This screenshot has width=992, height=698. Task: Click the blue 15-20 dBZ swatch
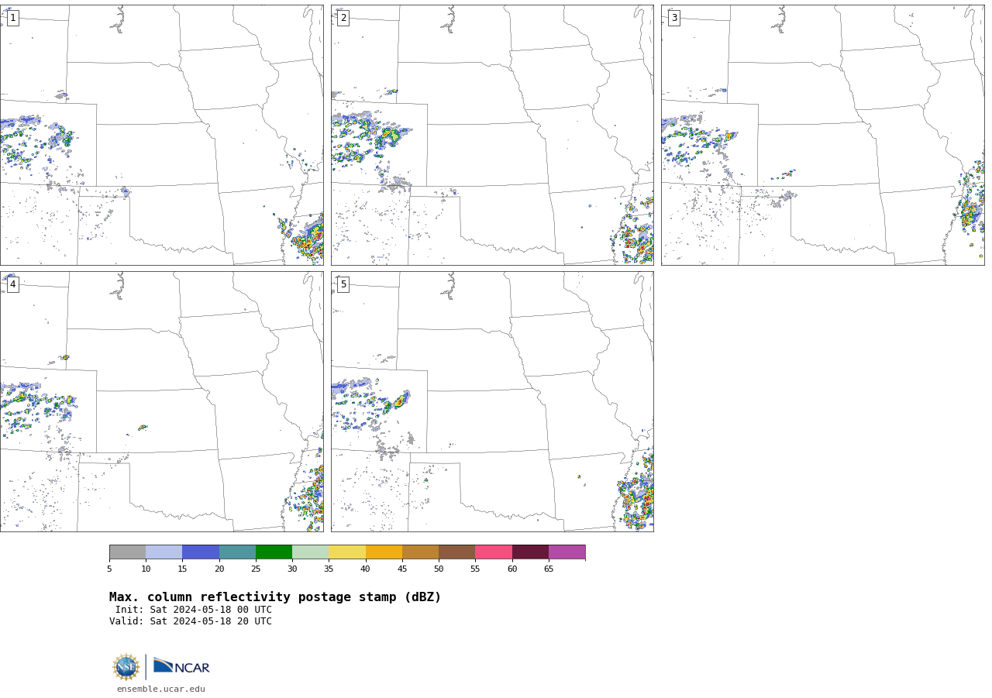pos(201,552)
